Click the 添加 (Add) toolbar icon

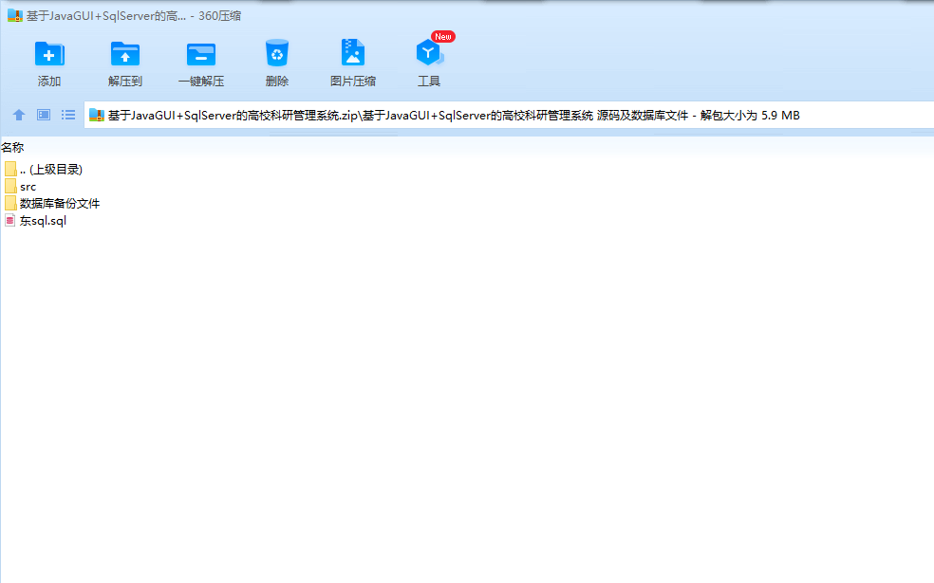coord(49,54)
